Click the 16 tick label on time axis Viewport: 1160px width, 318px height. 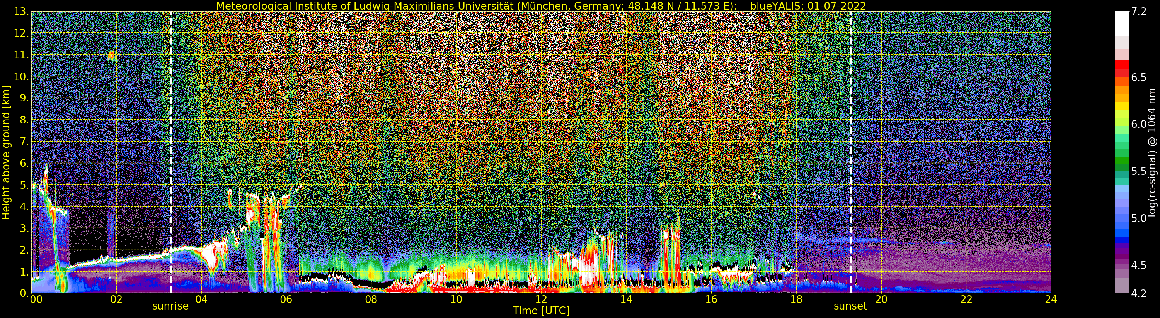tap(711, 299)
